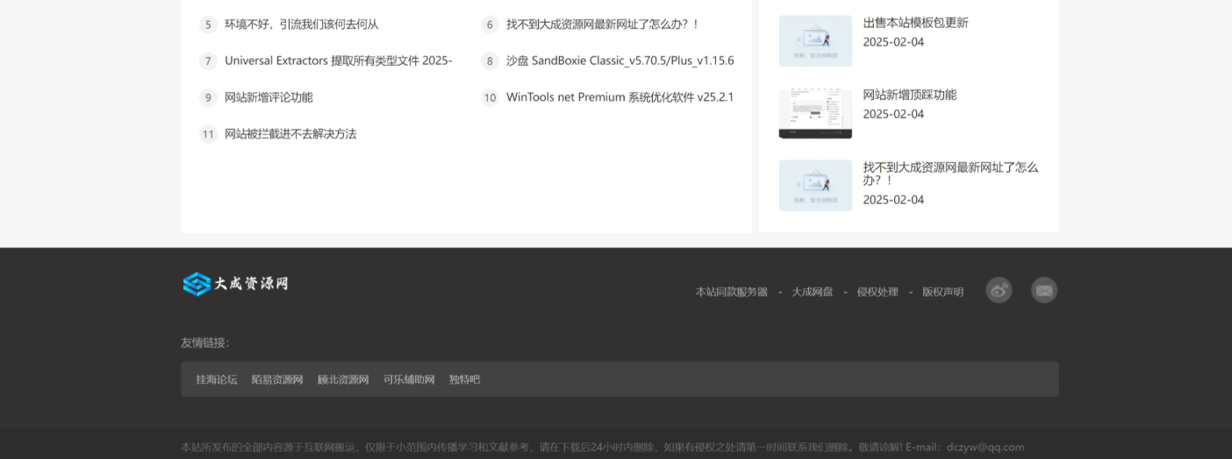This screenshot has height=459, width=1232.
Task: Select email address dczyw@qq.com in footer
Action: (985, 447)
